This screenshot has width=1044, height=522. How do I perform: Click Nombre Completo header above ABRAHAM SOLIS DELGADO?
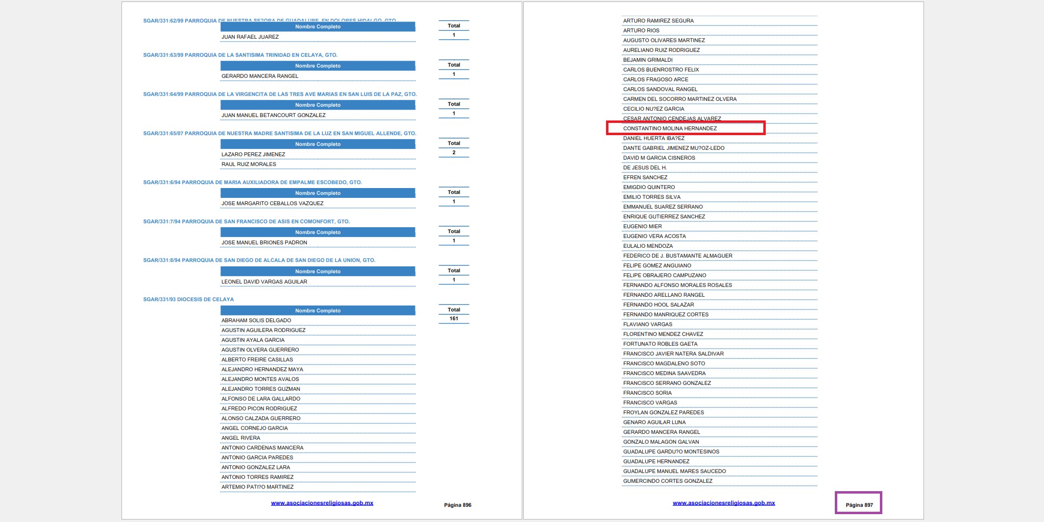coord(318,310)
